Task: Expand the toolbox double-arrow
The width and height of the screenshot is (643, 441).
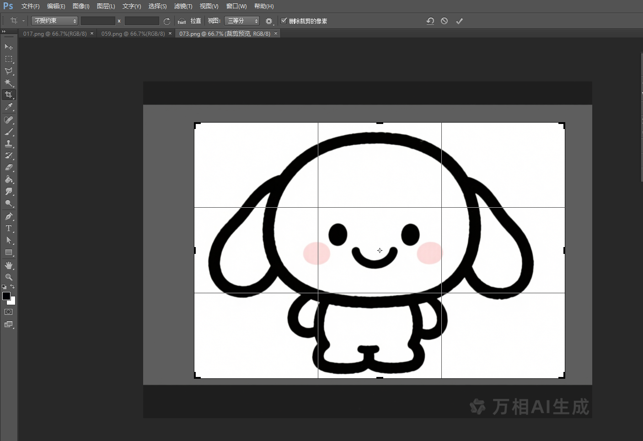Action: [x=4, y=32]
